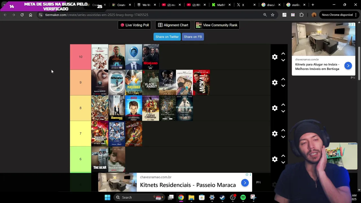Open settings gear for tier 9 row
The image size is (361, 203).
coord(275,83)
